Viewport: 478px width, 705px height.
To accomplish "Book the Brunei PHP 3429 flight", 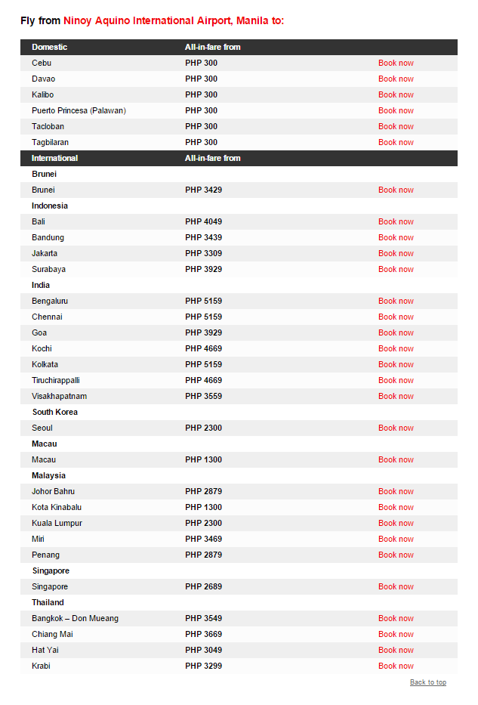I will [x=396, y=190].
